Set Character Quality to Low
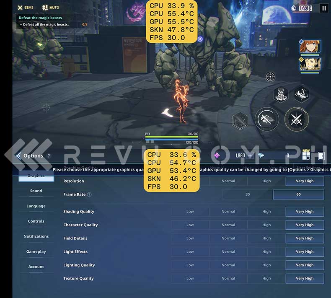Screen dimensions: 331x298 [190, 225]
